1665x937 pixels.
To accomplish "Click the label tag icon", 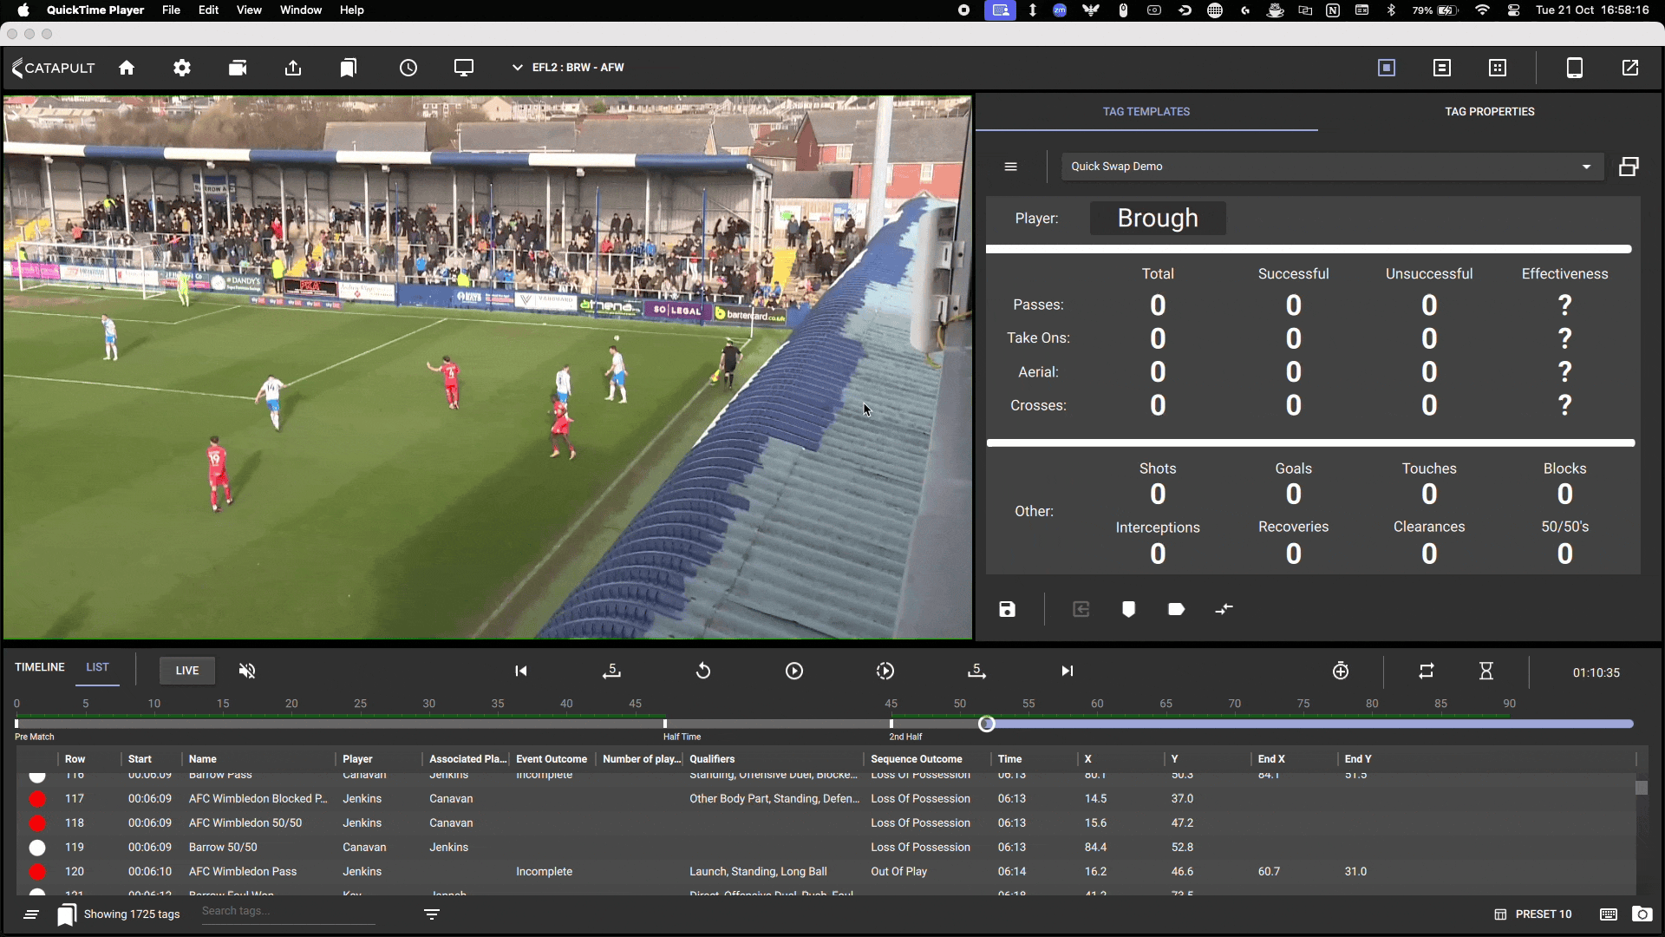I will (1177, 610).
